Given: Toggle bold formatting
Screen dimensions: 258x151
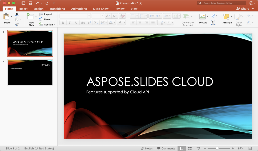Looking at the screenshot, I should click(x=63, y=23).
